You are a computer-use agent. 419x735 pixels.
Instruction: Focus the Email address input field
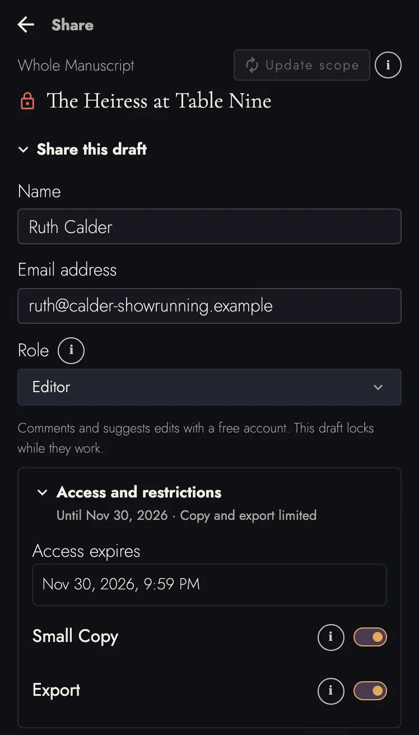[209, 306]
